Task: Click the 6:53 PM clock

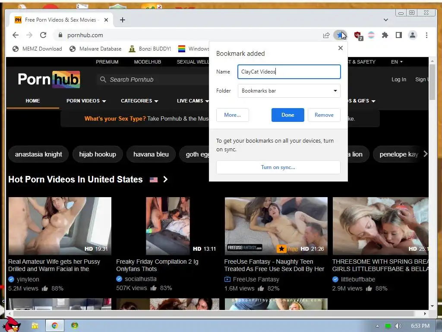Action: 420,326
